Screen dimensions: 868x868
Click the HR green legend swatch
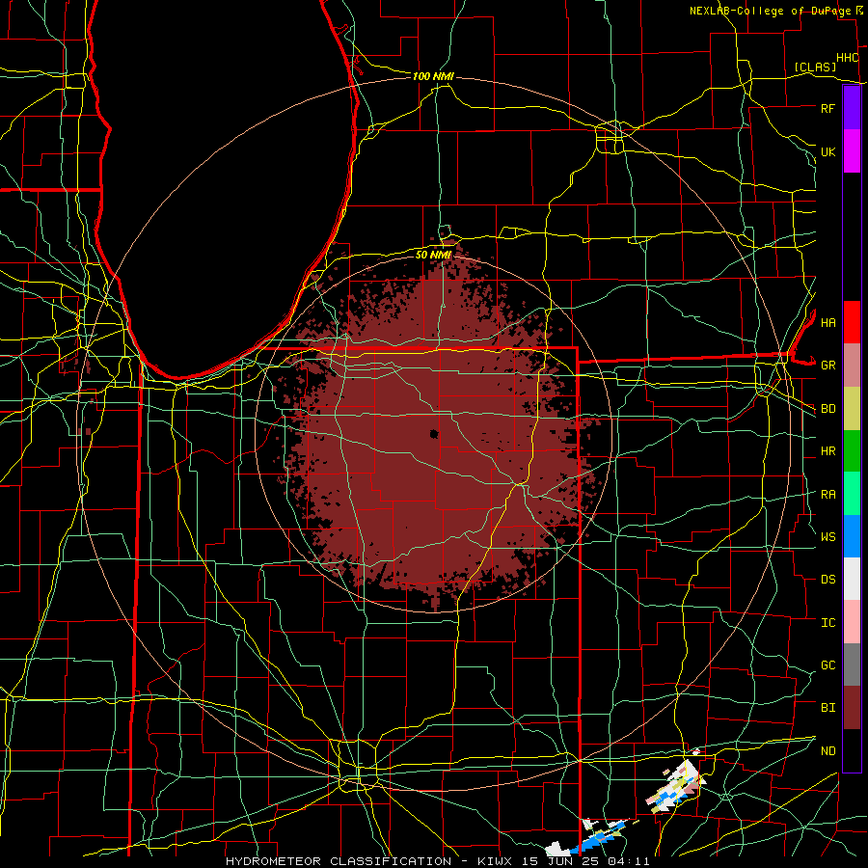852,451
